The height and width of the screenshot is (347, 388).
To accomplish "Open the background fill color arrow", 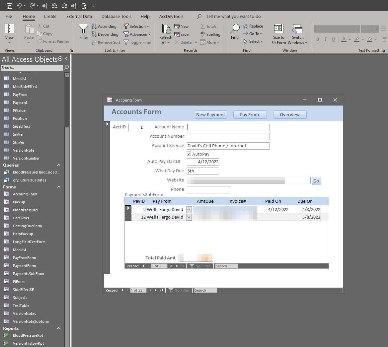I will (375, 39).
